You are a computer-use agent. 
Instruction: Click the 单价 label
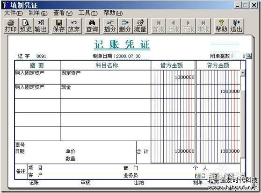point(71,151)
